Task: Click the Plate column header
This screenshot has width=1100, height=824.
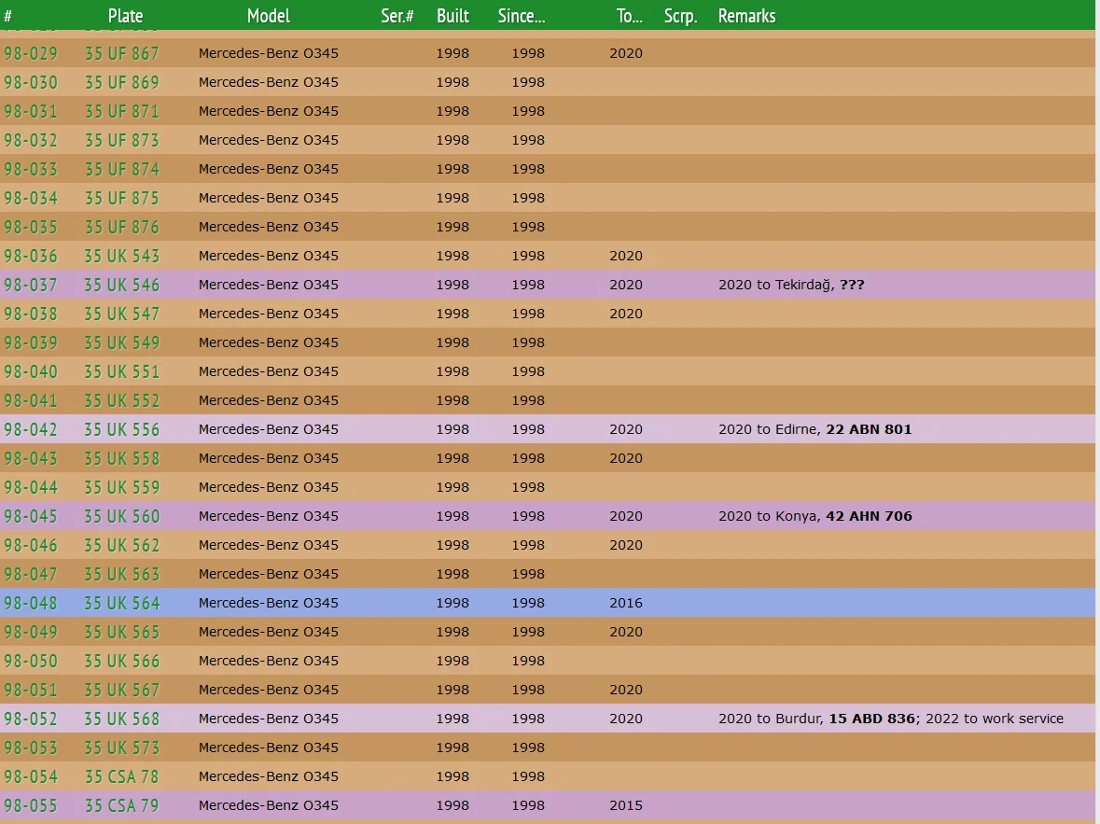Action: click(125, 16)
